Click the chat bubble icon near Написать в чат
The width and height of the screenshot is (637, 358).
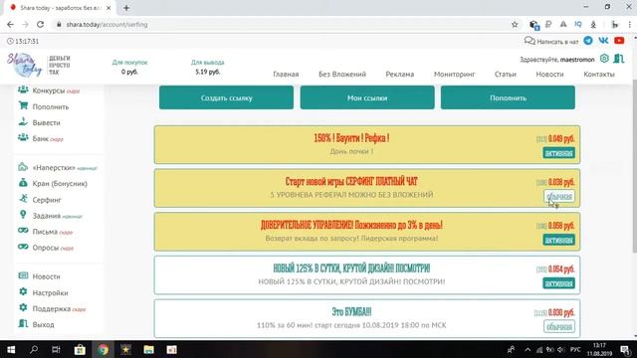(x=530, y=41)
